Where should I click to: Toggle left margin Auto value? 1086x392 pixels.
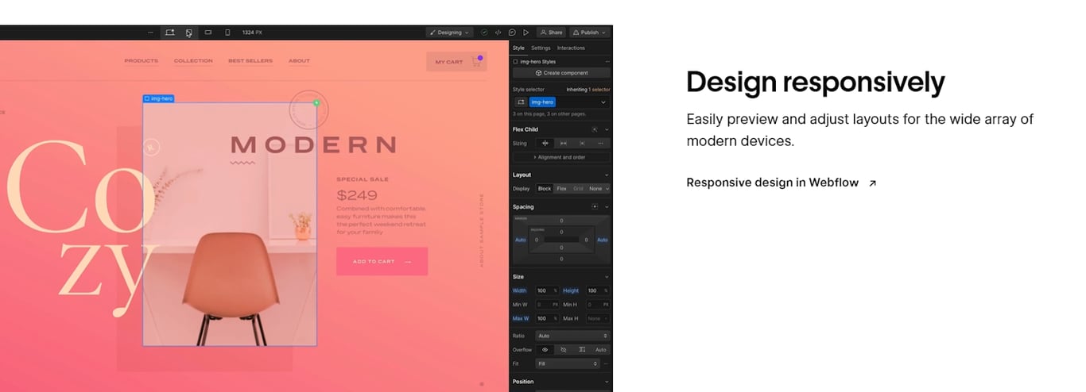[x=520, y=240]
